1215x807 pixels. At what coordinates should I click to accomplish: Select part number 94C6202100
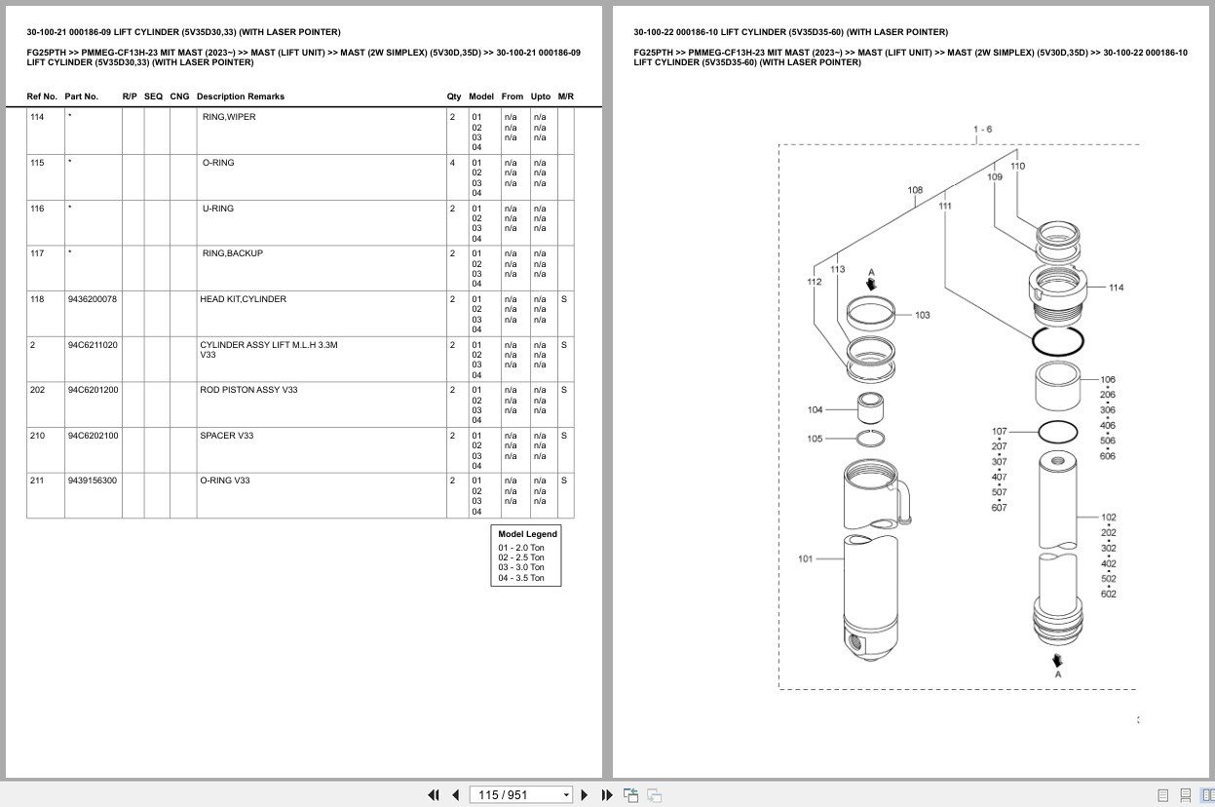[93, 436]
